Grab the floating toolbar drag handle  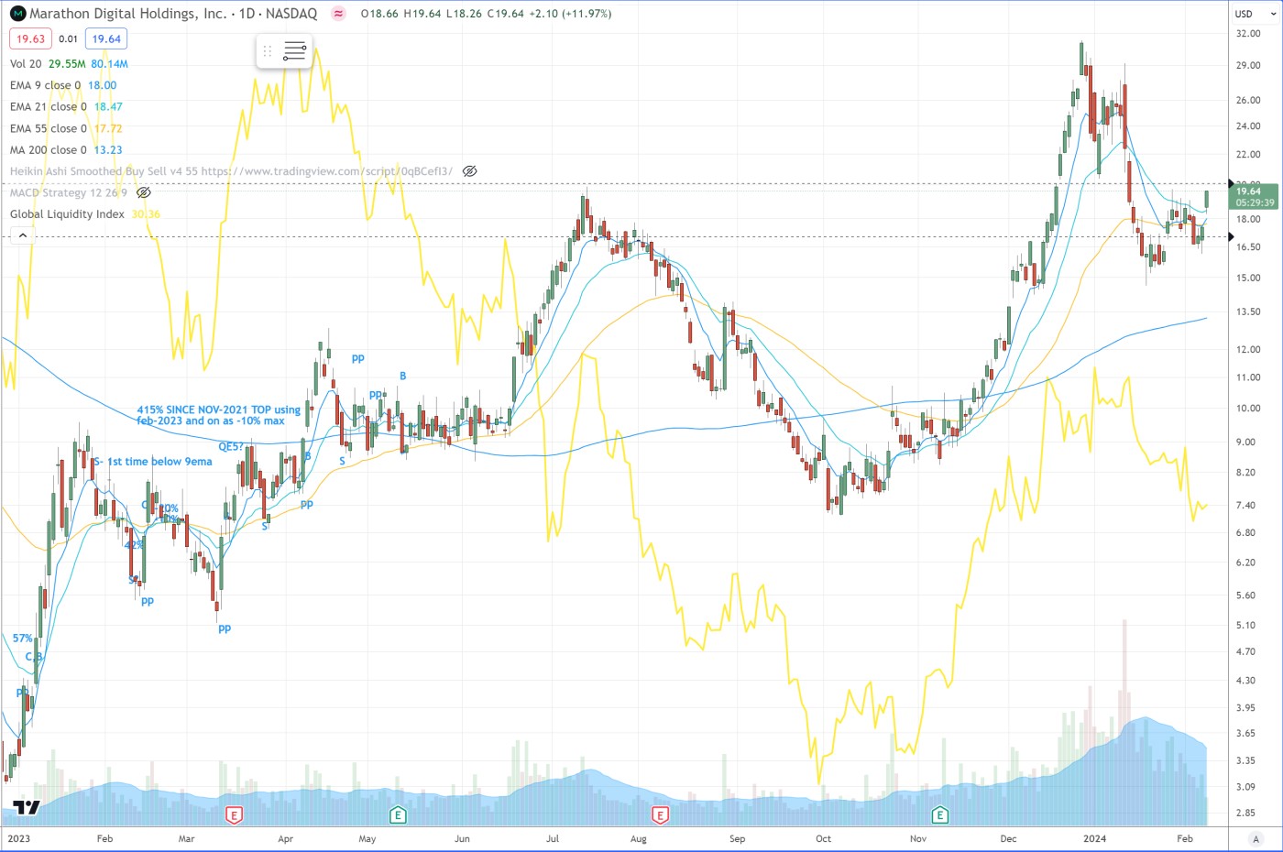[x=268, y=51]
